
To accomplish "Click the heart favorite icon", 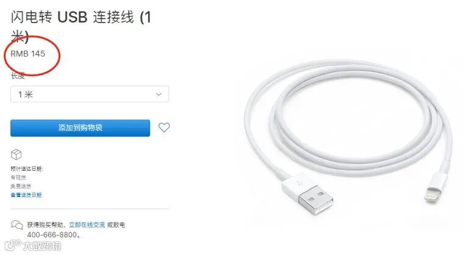I will 164,127.
